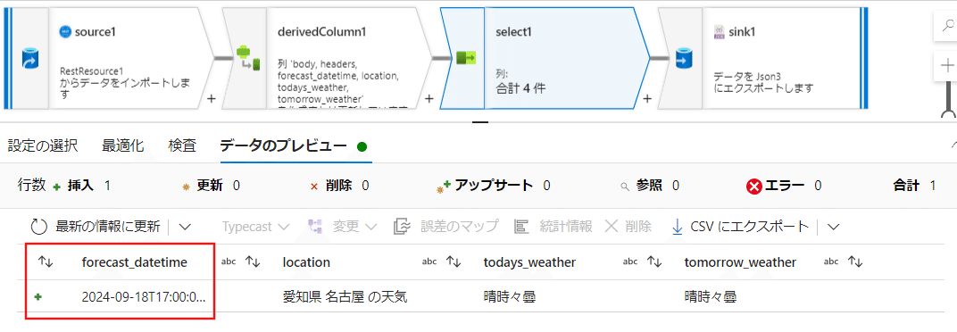This screenshot has height=332, width=957.
Task: Switch to the 設定の選択 tab
Action: [x=42, y=145]
